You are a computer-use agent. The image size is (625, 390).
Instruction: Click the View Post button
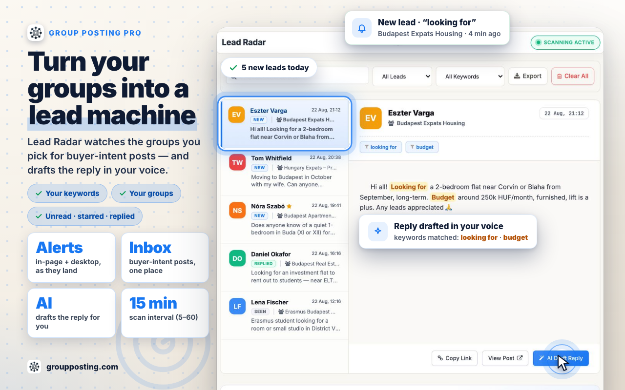click(505, 358)
